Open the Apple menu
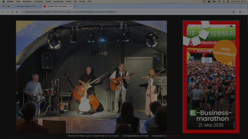This screenshot has height=139, width=248. [x=3, y=2]
